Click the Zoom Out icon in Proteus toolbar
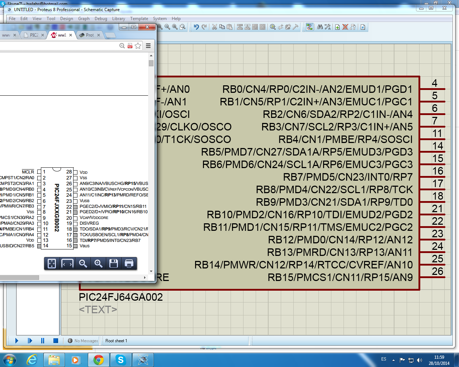Viewport: 459px width, 367px height. (x=167, y=27)
